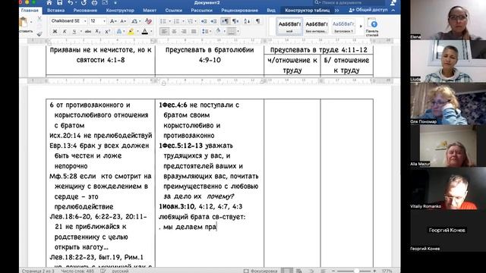Viewport: 486px width, 273px height.
Task: Save the document with the floppy icon
Action: pyautogui.click(x=59, y=3)
